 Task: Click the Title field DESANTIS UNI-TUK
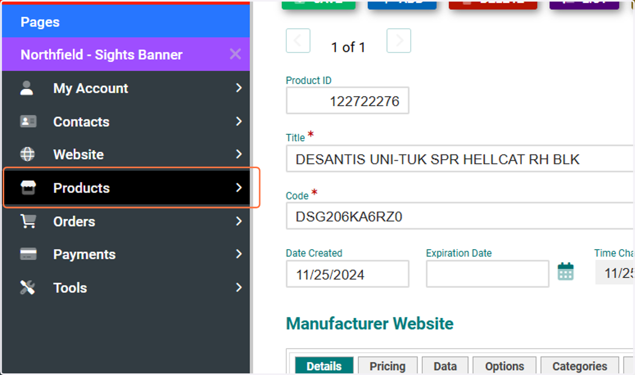coord(460,159)
